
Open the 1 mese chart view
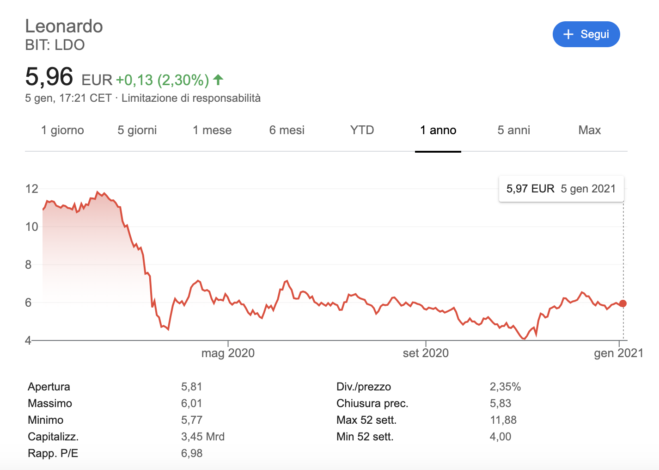[212, 130]
